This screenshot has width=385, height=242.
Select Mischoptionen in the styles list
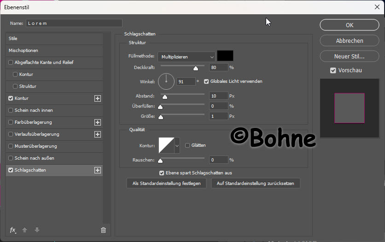(23, 51)
